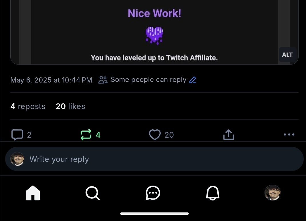The height and width of the screenshot is (221, 306).
Task: Open the Chat messages tab
Action: coord(153,193)
